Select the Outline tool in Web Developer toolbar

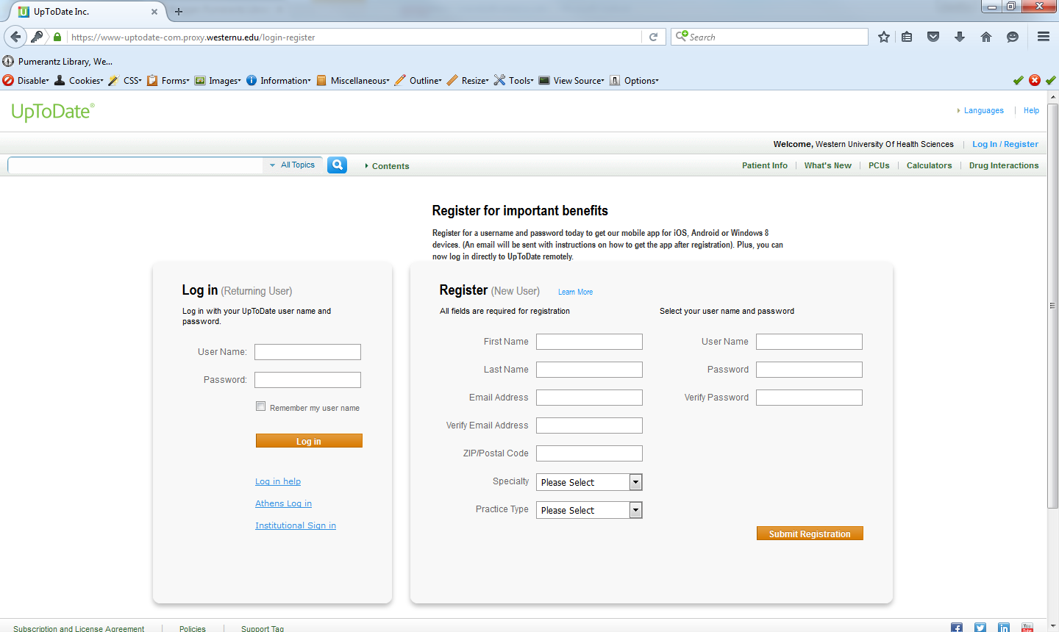(424, 80)
